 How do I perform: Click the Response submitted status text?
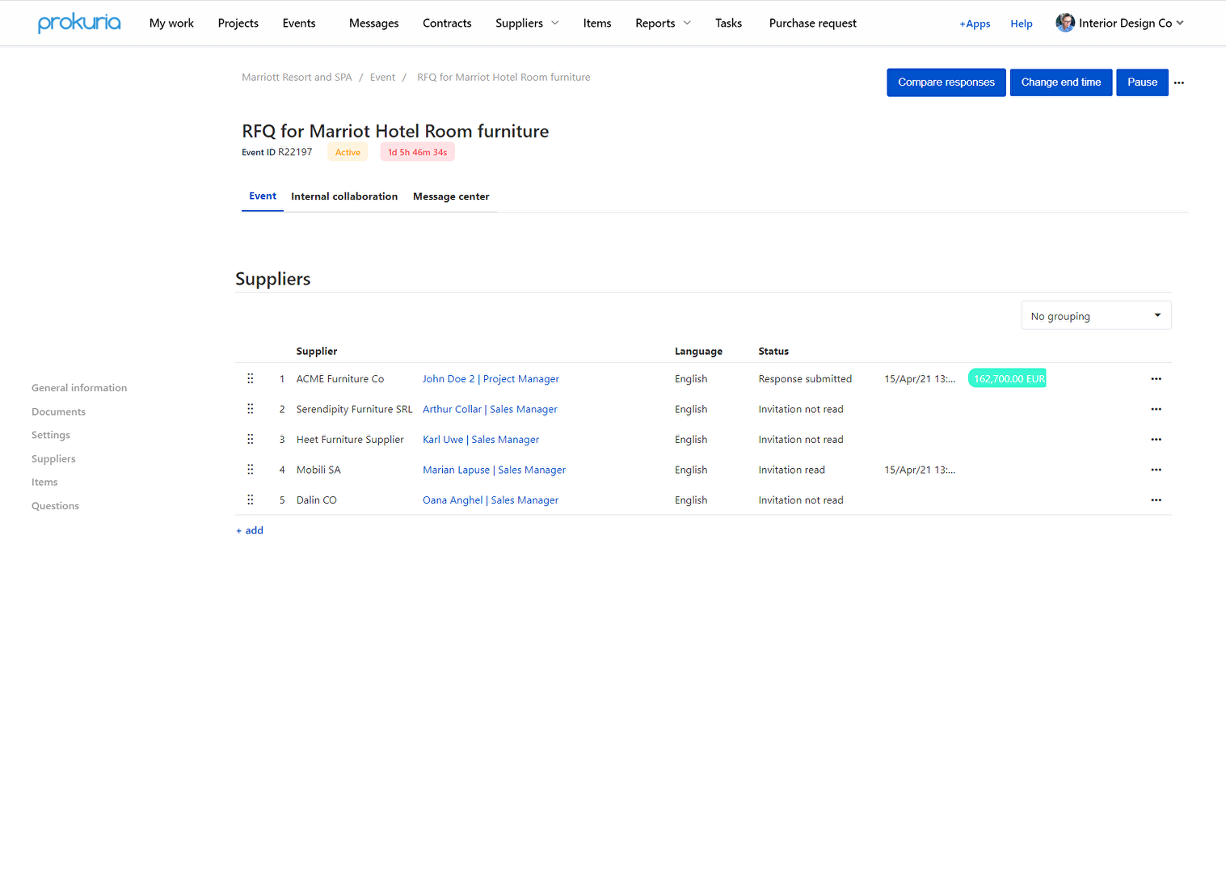point(805,378)
